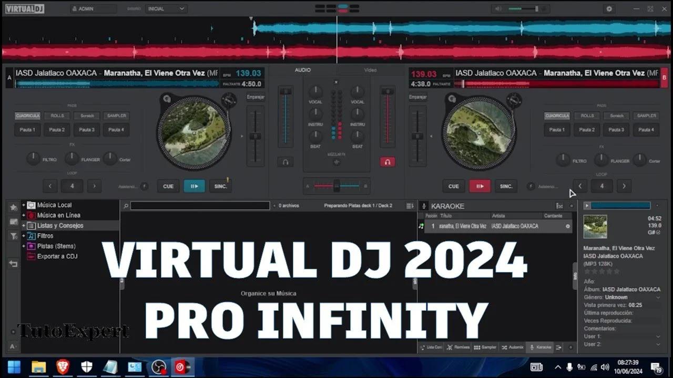Screen dimensions: 673x378
Task: Enable headphone cue on deck B
Action: [x=388, y=162]
